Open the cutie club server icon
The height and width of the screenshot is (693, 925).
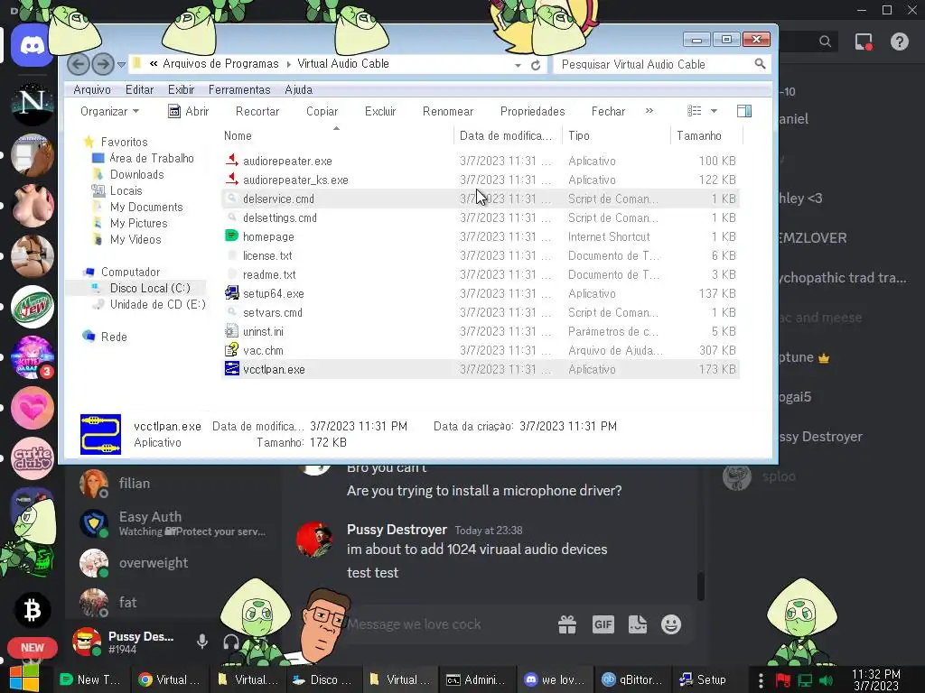[x=33, y=458]
